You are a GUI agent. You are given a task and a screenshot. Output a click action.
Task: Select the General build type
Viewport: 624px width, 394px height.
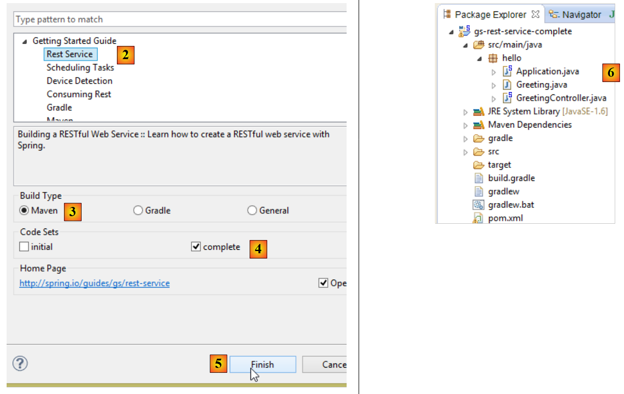click(252, 210)
